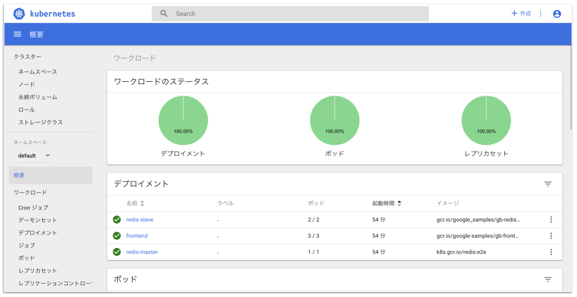The image size is (577, 297).
Task: Open the frontend deployment link
Action: tap(137, 235)
